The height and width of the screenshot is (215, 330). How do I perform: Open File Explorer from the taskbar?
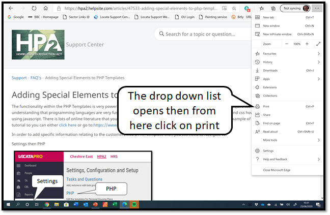tap(57, 204)
